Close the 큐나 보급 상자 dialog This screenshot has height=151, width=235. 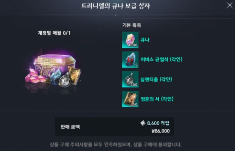[x=229, y=5]
